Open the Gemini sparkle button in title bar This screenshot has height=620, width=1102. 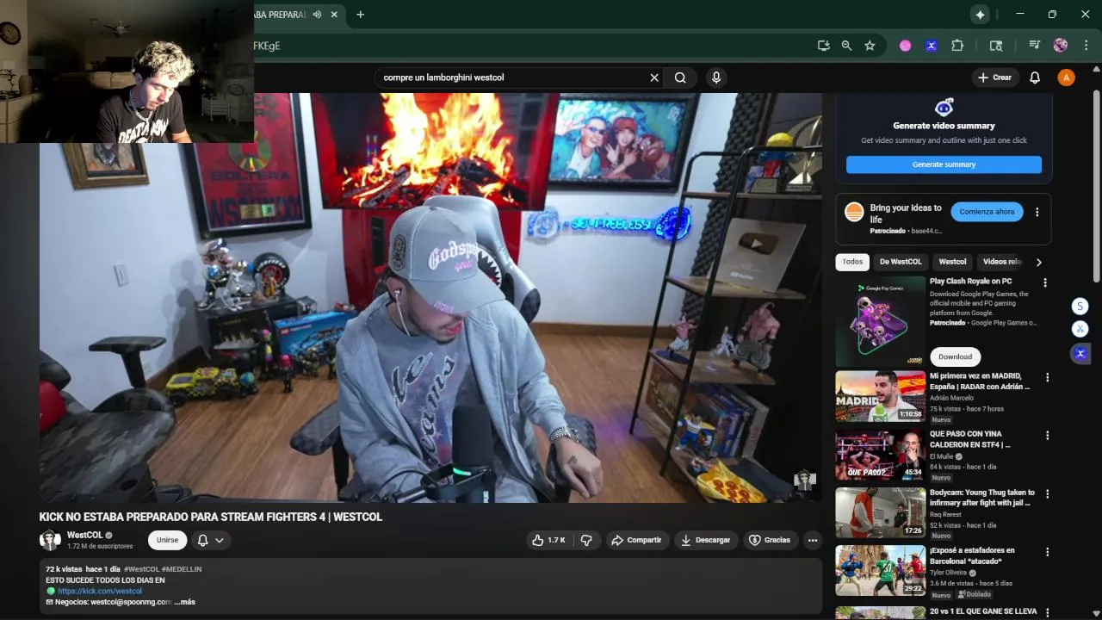[x=980, y=15]
